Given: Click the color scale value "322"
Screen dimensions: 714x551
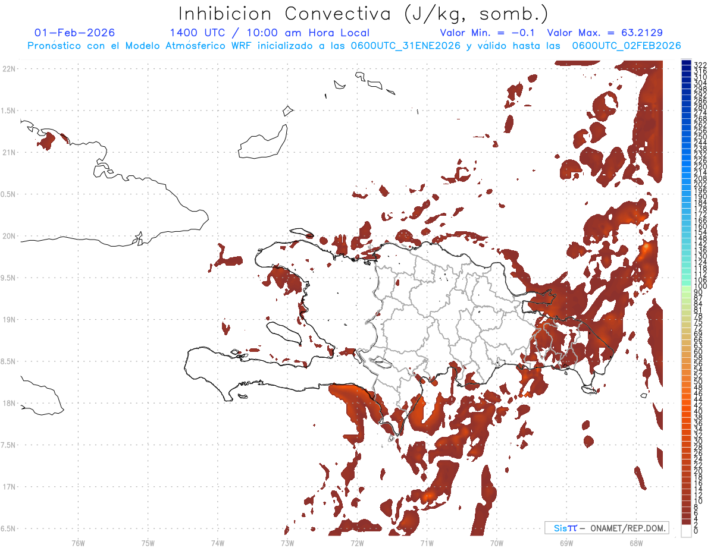Looking at the screenshot, I should coord(700,65).
